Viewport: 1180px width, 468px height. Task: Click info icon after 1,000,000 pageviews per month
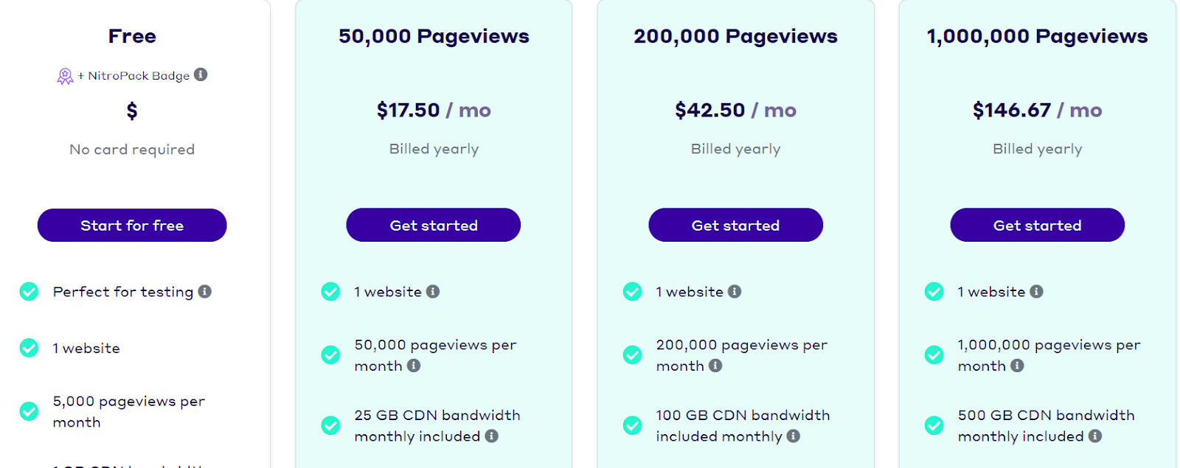pyautogui.click(x=1017, y=366)
